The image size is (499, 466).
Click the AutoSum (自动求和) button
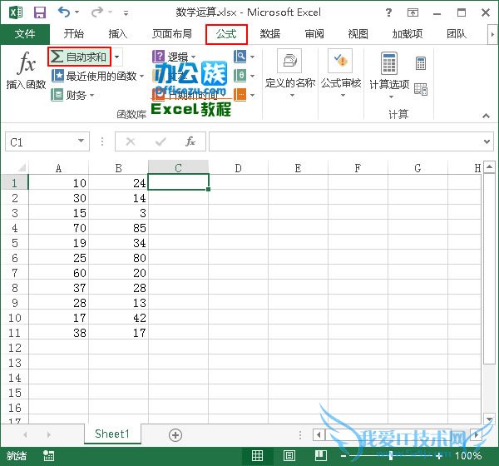point(79,57)
